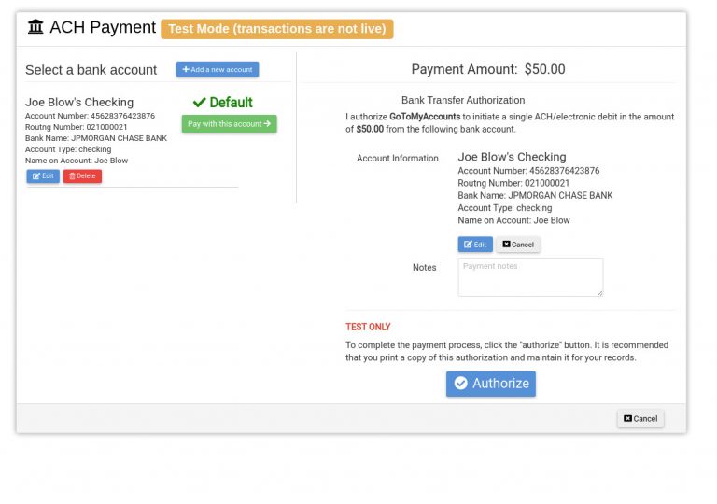
Task: Click Account Number in authorization details
Action: 528,171
